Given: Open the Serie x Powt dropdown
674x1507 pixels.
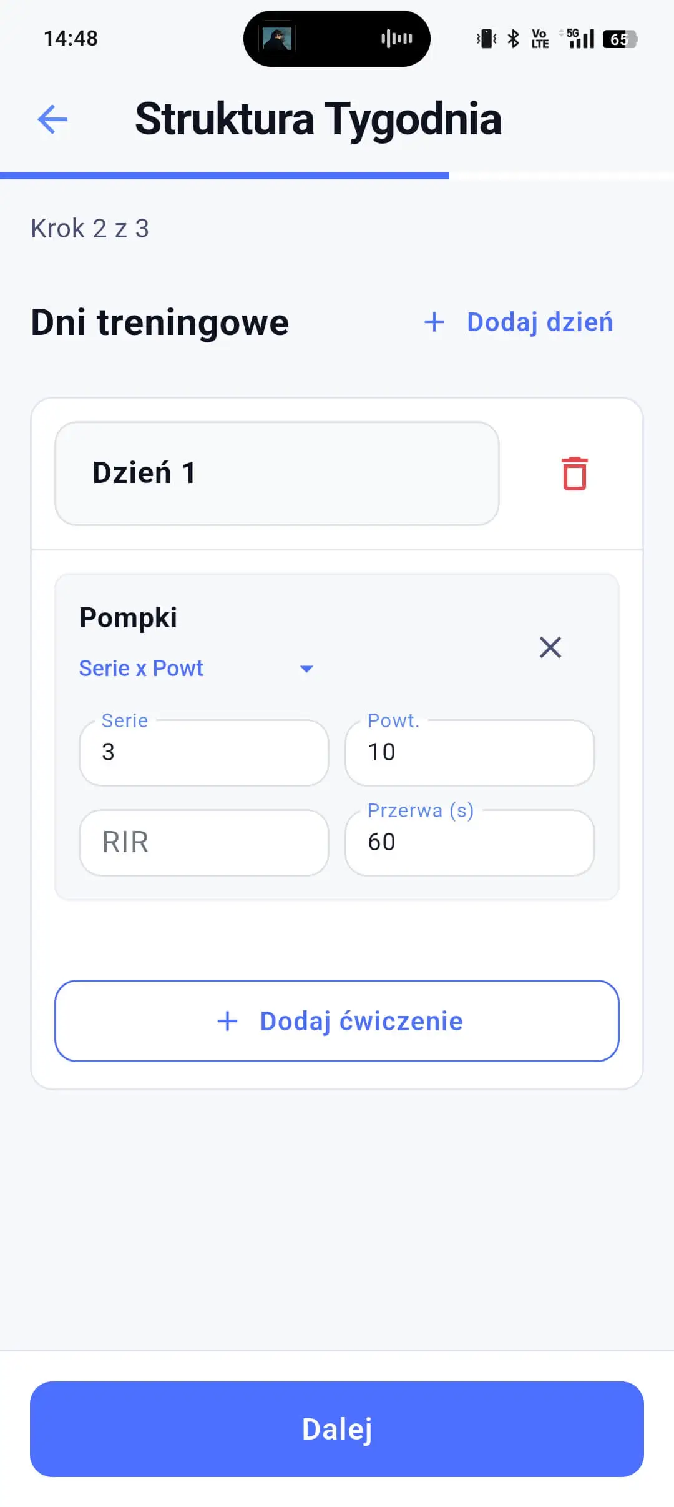Looking at the screenshot, I should 141,668.
